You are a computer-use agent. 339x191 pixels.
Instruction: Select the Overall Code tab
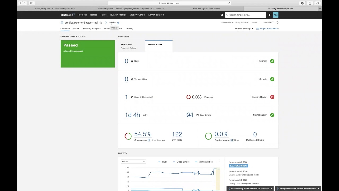159,46
